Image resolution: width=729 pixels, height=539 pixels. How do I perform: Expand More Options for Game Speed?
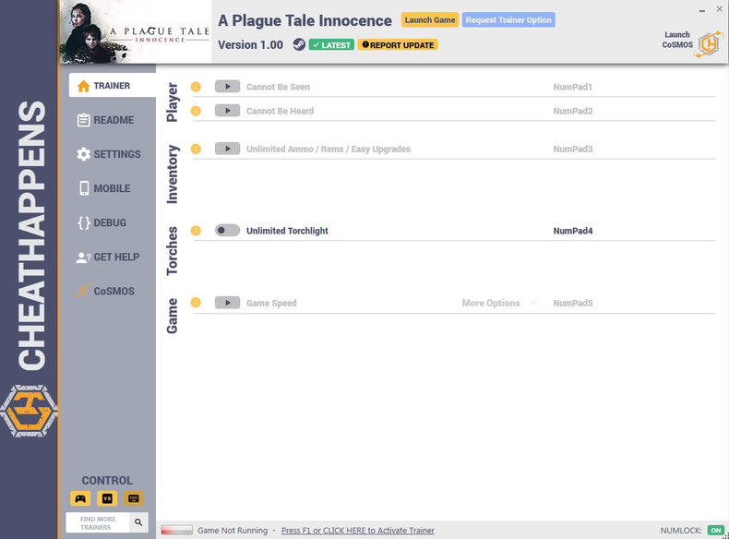pos(499,304)
